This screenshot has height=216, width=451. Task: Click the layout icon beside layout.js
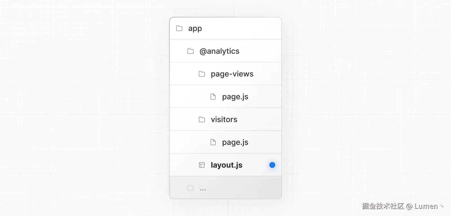tap(202, 165)
